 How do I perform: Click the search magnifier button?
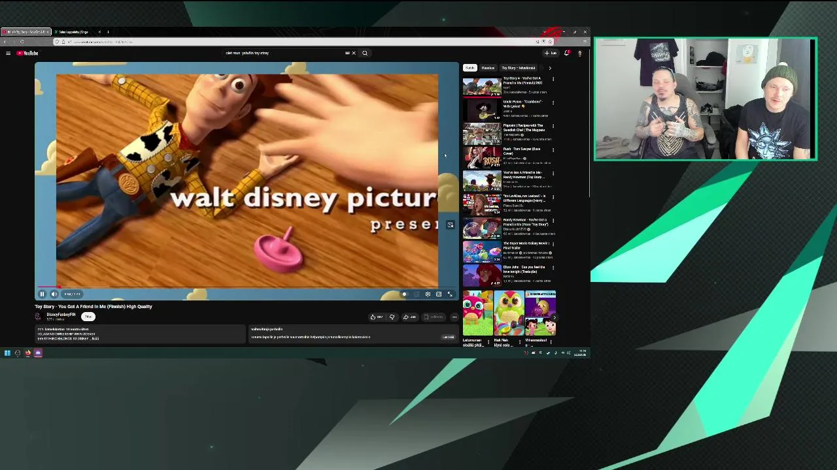365,53
